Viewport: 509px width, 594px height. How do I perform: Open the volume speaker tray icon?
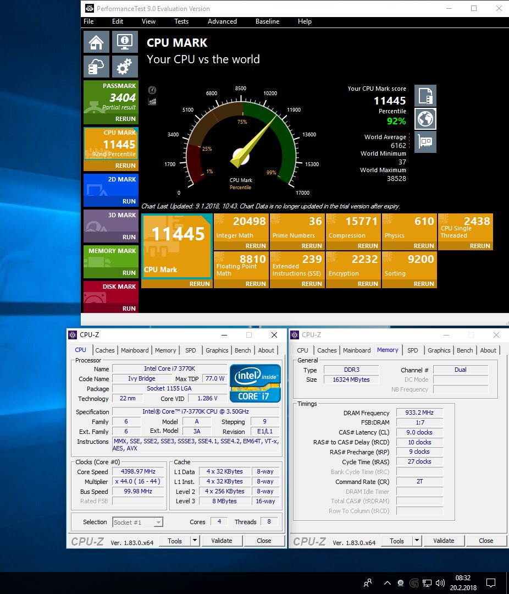pos(440,583)
